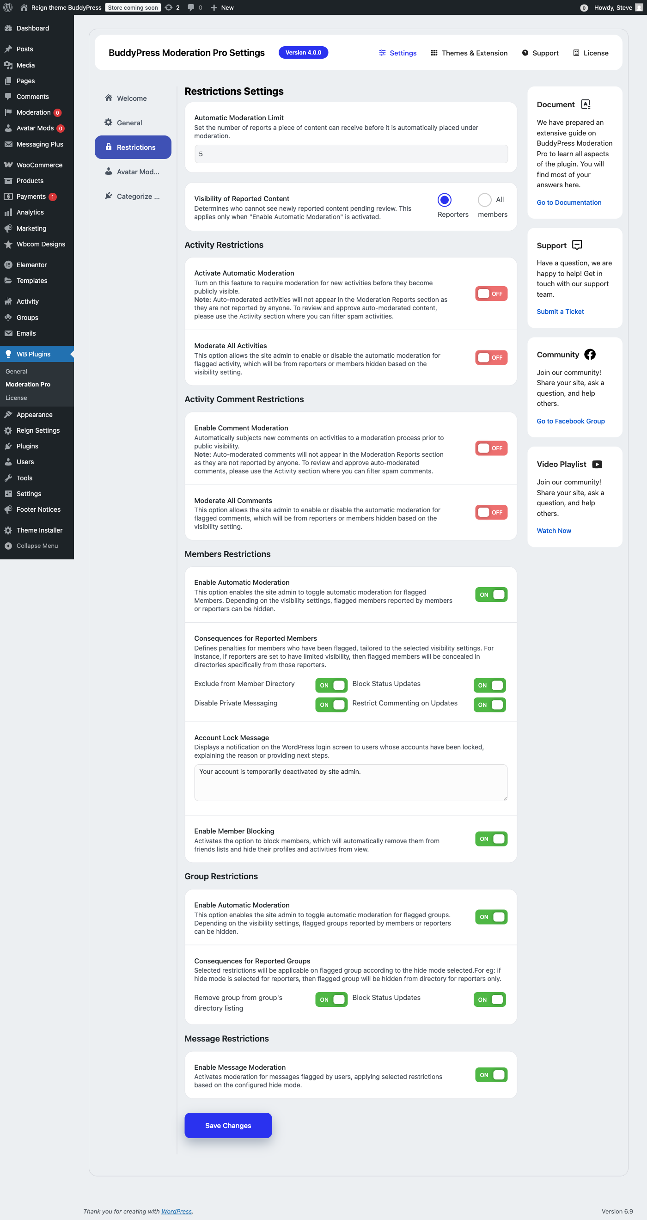Open Themes & Extension tab
Image resolution: width=647 pixels, height=1220 pixels.
pos(469,53)
